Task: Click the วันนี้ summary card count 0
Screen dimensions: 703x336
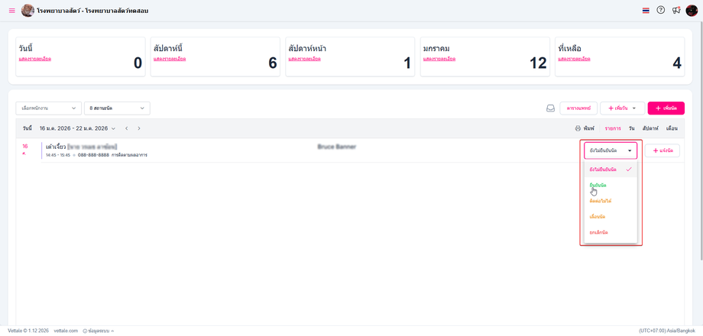Action: click(x=138, y=63)
